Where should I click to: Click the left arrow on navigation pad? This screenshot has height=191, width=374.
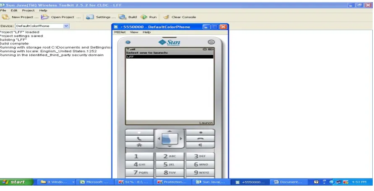point(159,139)
